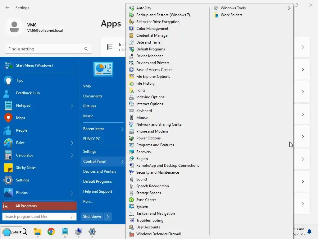Expand the Windows Tools submenu arrow
Image resolution: width=318 pixels, height=239 pixels.
(x=289, y=8)
